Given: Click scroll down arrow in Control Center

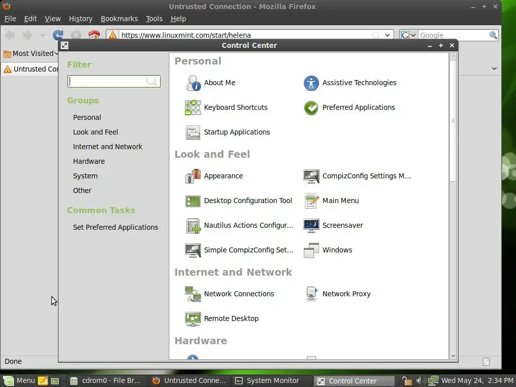Looking at the screenshot, I should click(x=453, y=356).
